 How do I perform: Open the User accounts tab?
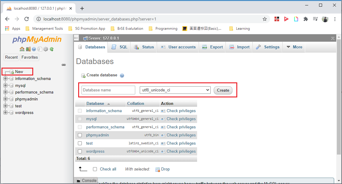click(x=178, y=47)
